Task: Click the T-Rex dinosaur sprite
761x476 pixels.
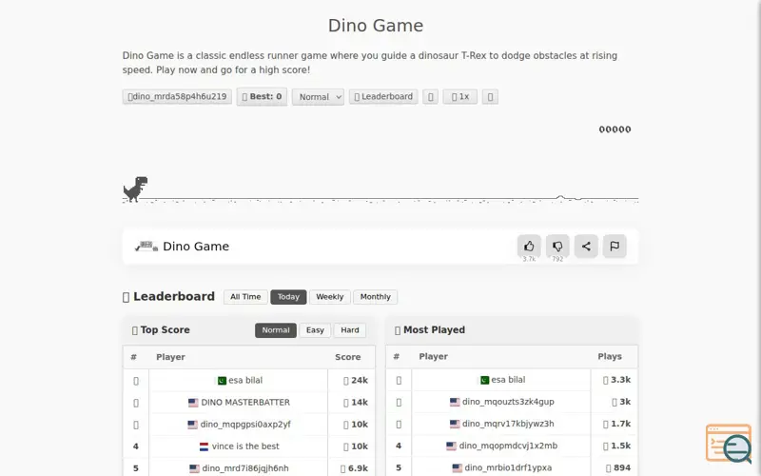Action: tap(135, 188)
